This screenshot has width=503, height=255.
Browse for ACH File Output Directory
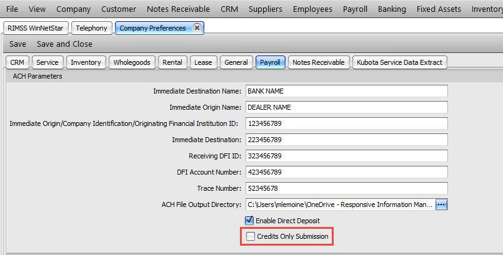[441, 204]
